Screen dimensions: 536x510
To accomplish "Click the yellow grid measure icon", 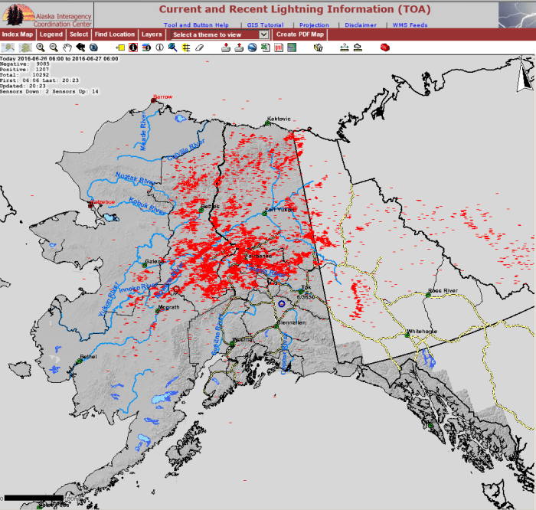I will 186,47.
